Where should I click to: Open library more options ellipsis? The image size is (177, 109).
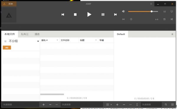click(57, 105)
